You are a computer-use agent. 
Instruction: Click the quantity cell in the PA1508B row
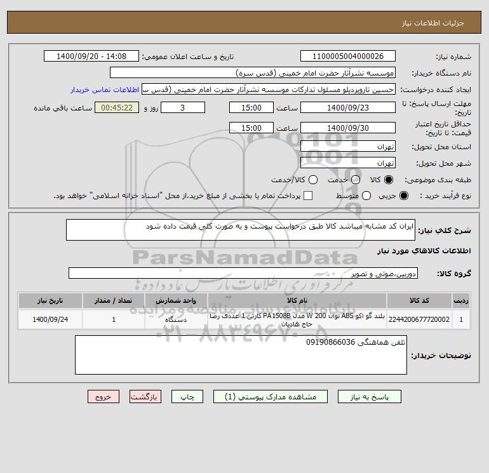point(114,319)
